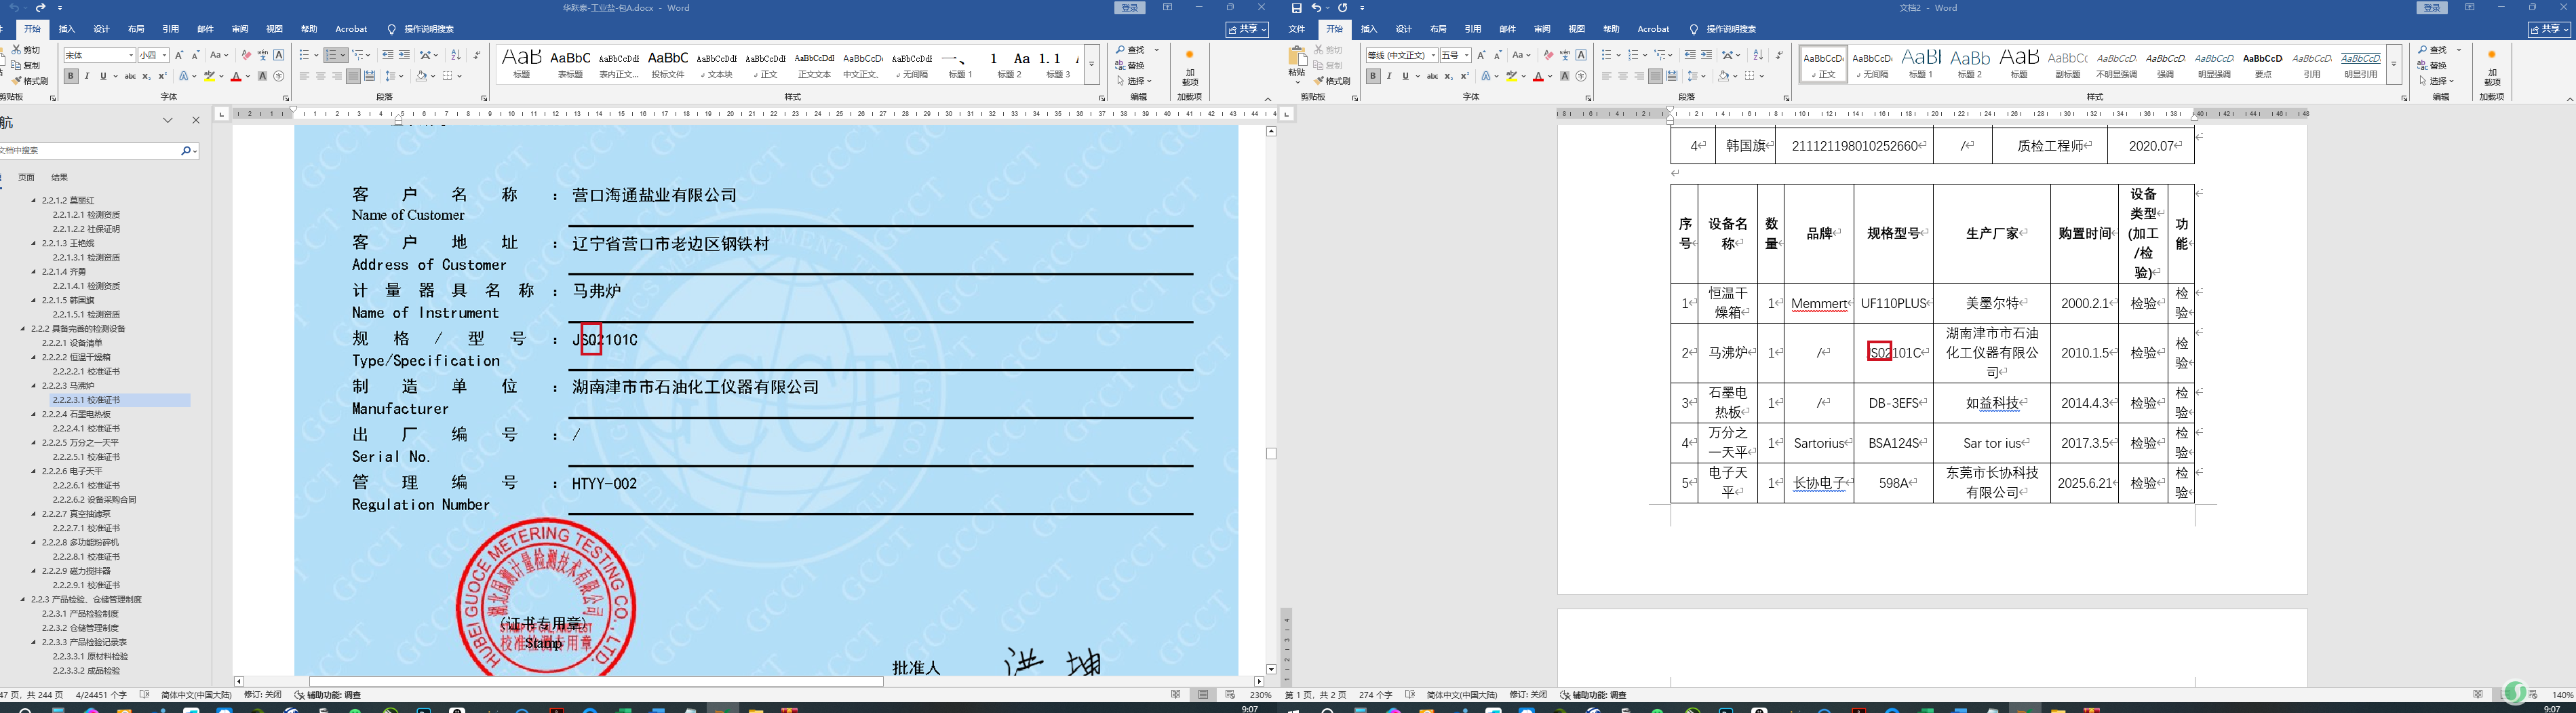Click the increase indent icon in left window

[x=404, y=55]
